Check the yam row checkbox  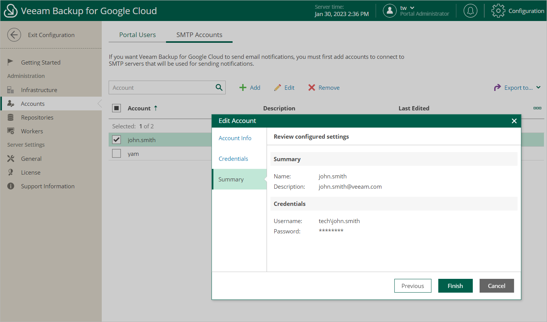(x=117, y=154)
